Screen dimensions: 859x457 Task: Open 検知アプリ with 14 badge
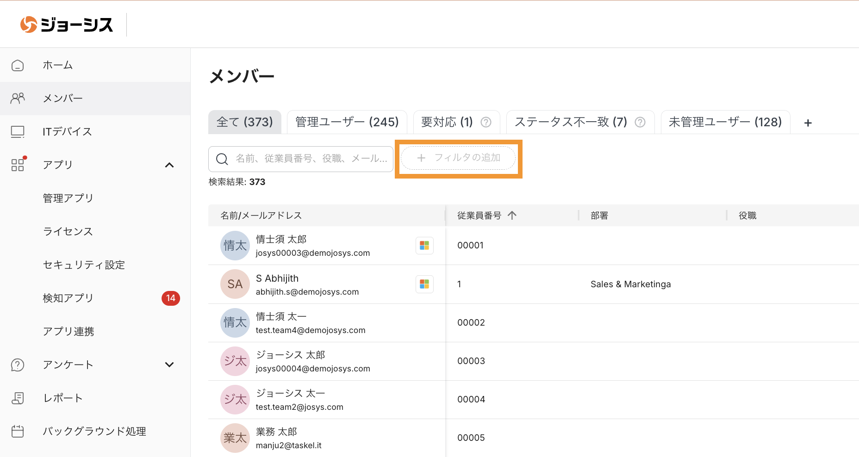pyautogui.click(x=68, y=298)
